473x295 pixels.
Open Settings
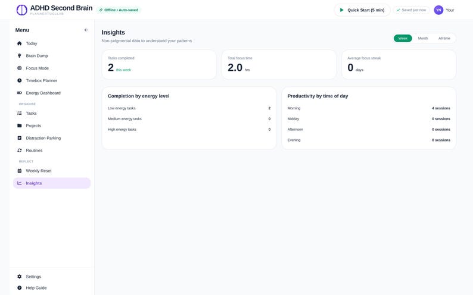click(52, 277)
